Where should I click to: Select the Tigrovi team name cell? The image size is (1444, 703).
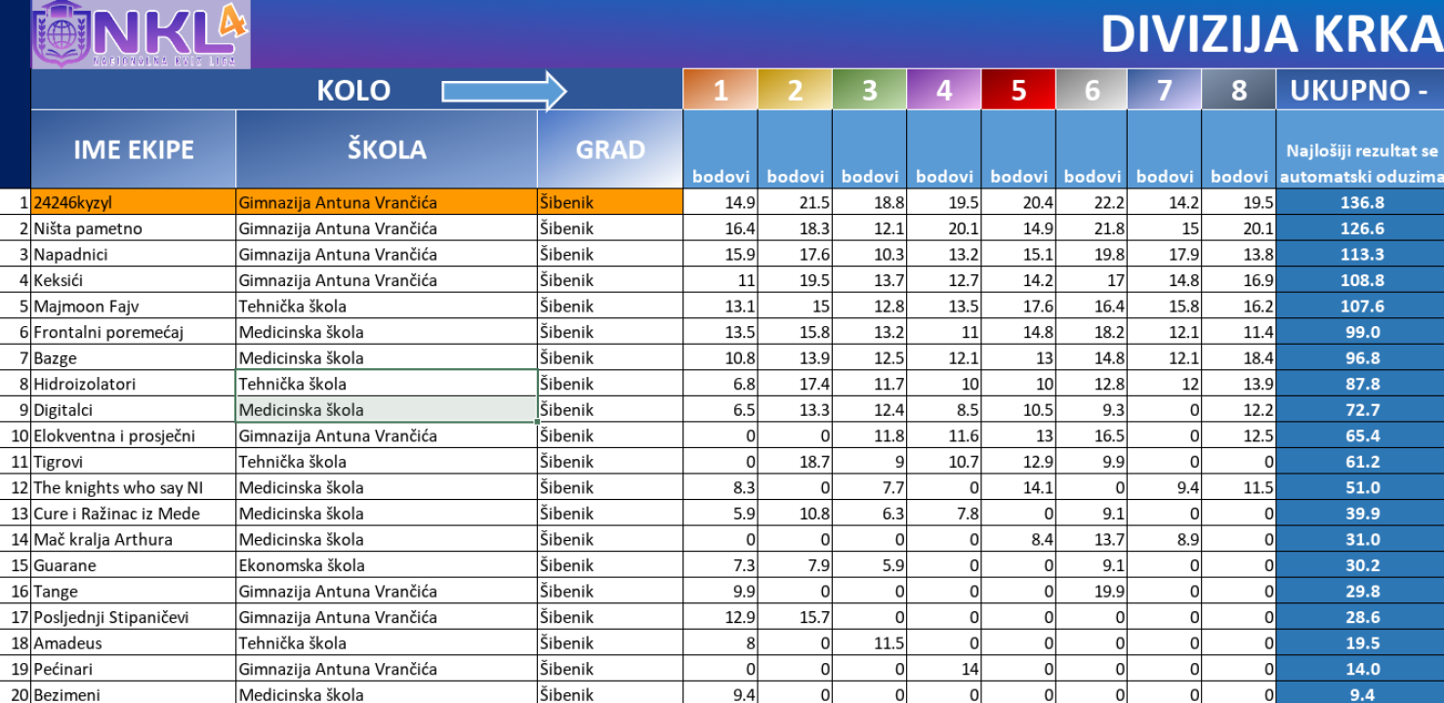[134, 462]
